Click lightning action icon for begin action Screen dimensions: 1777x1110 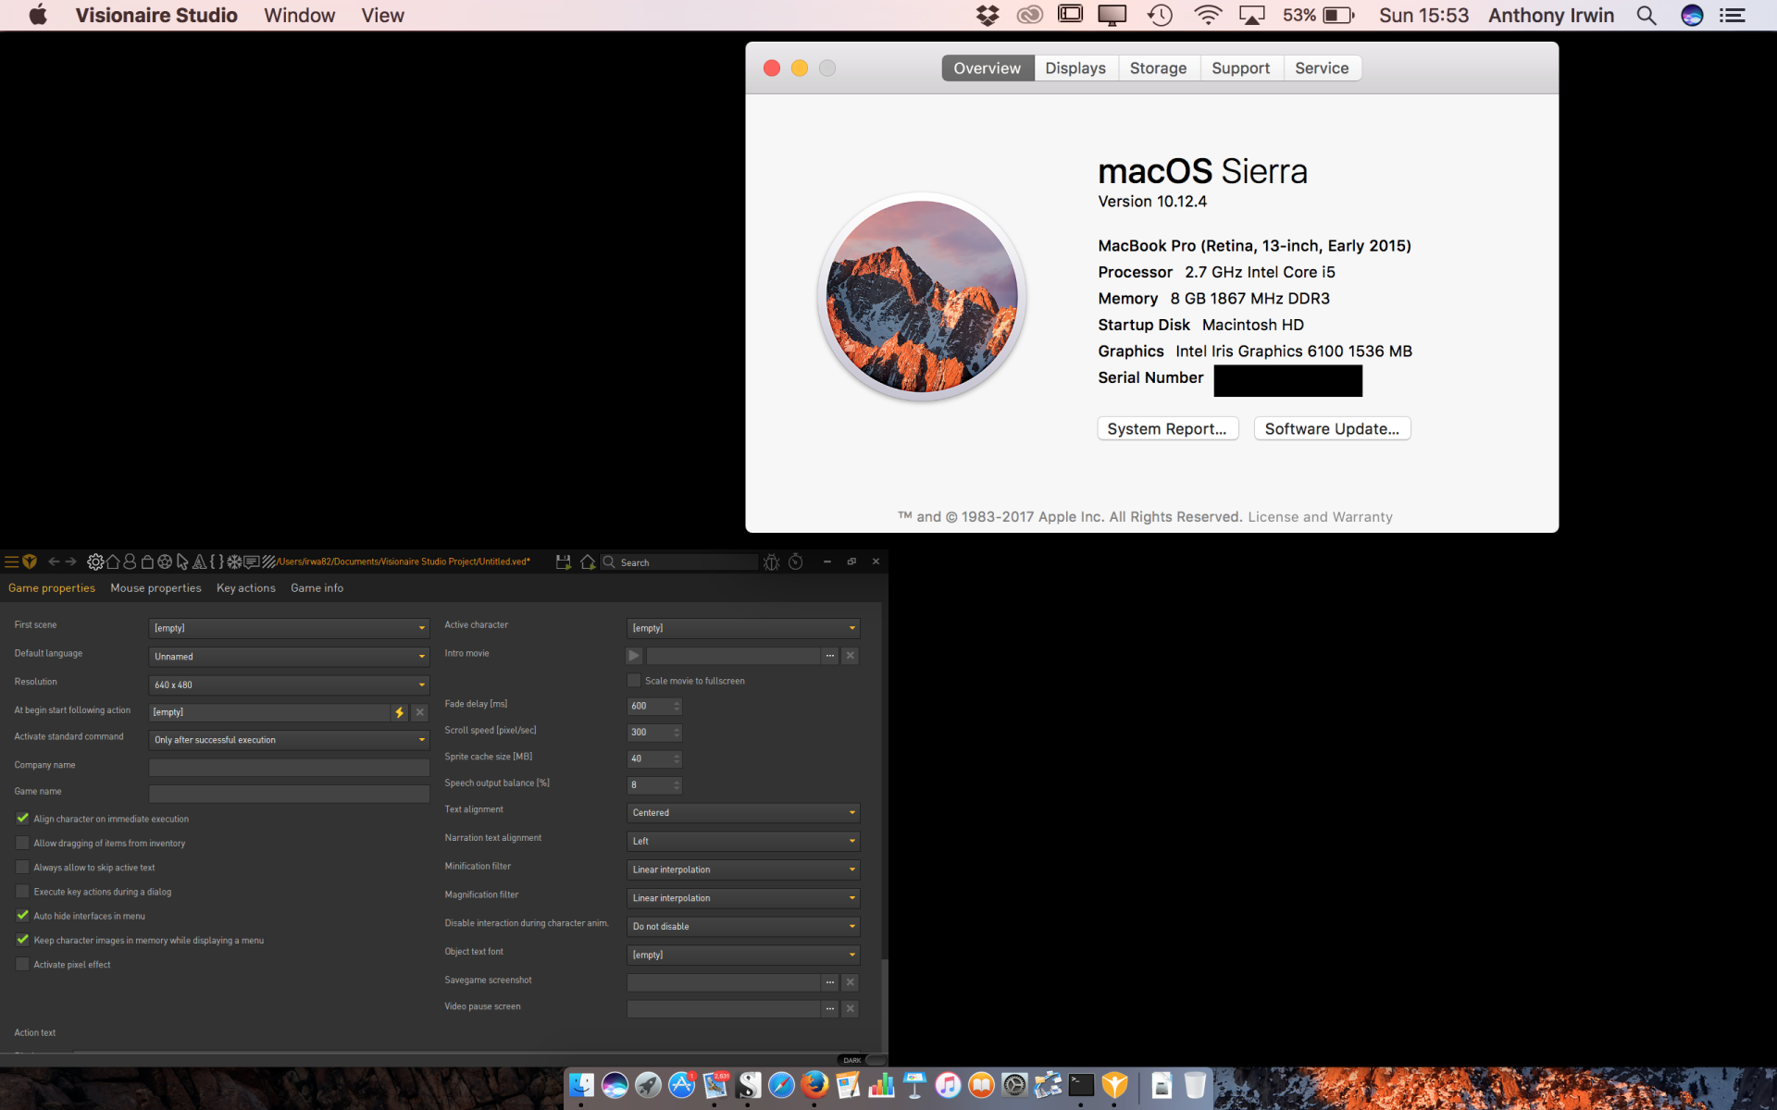(400, 712)
